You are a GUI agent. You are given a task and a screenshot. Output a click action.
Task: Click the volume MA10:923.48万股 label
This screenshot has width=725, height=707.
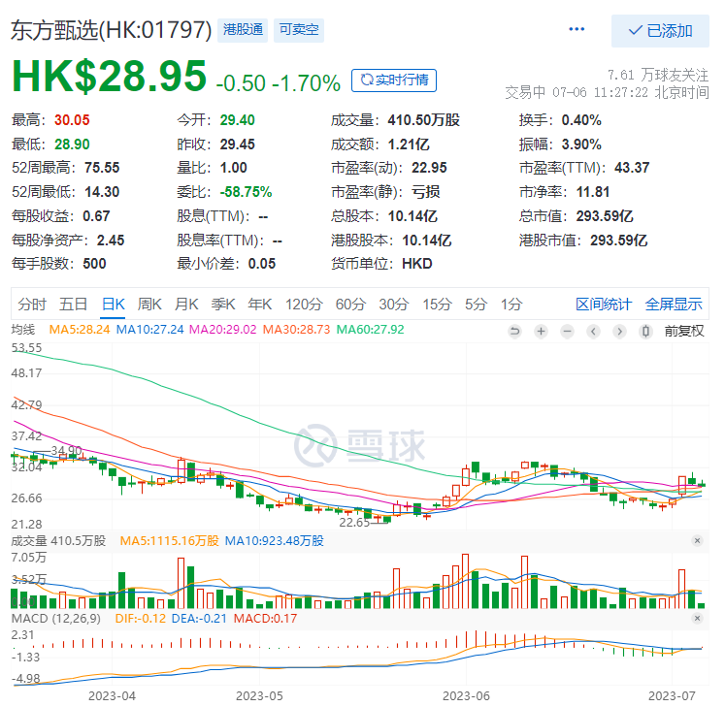(x=275, y=540)
